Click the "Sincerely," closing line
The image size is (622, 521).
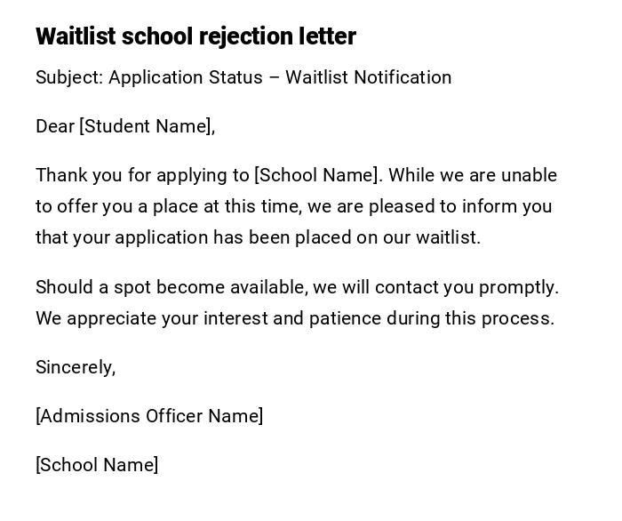tap(76, 367)
